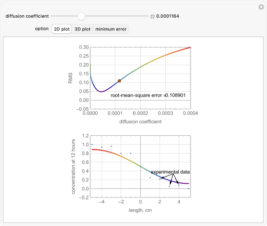Click the 'RMS' y-axis label

(70, 78)
